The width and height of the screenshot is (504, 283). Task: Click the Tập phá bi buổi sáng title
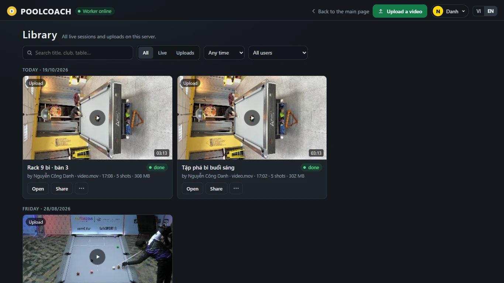[x=208, y=167]
